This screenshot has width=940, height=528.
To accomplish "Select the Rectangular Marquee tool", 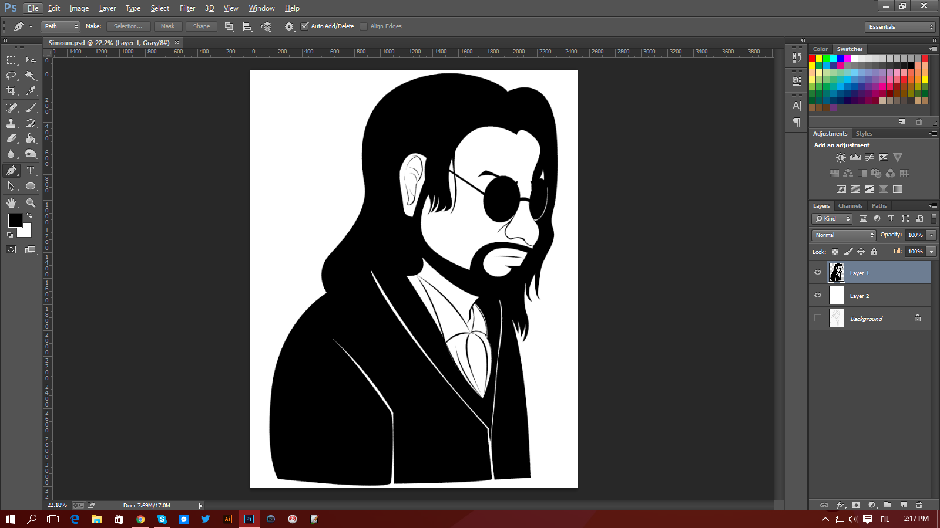I will click(11, 60).
